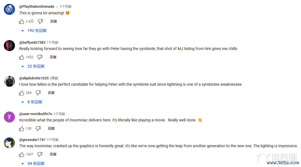The image size is (301, 167).
Task: Open the @boffyvidz7382 channel username link
Action: (x=32, y=42)
